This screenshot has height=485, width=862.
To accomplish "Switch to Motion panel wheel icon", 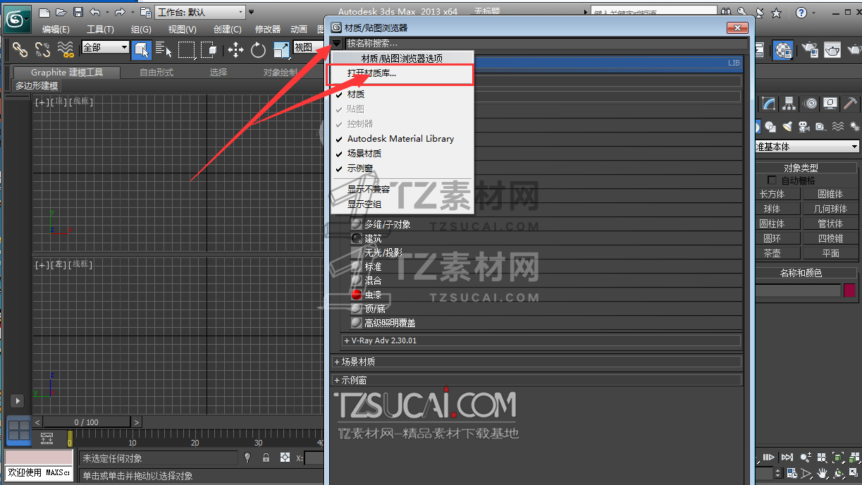I will (811, 104).
